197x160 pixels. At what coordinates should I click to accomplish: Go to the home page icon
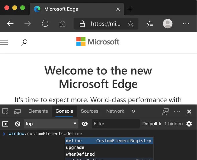pos(63,24)
